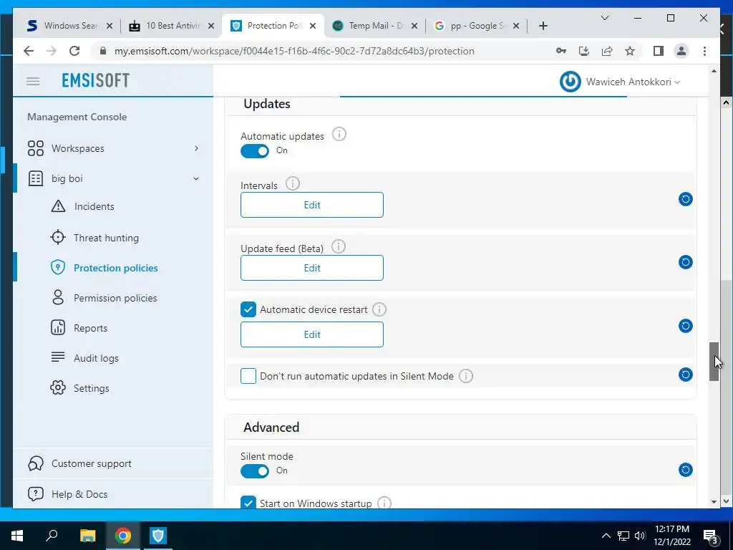Click the Threat hunting crosshair icon
Image resolution: width=733 pixels, height=550 pixels.
point(58,238)
